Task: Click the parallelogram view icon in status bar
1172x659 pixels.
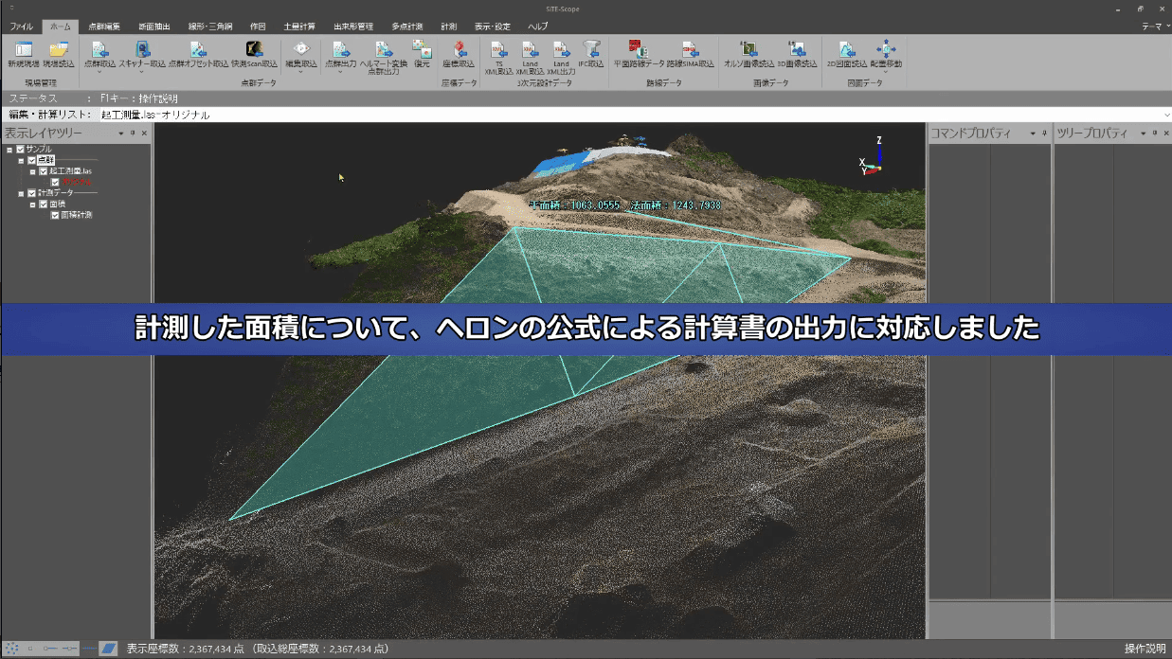Action: point(108,649)
